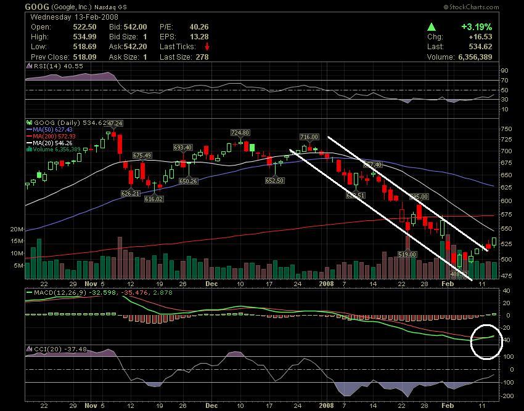Click the 650.26 low price label
This screenshot has height=411, width=524.
point(188,181)
